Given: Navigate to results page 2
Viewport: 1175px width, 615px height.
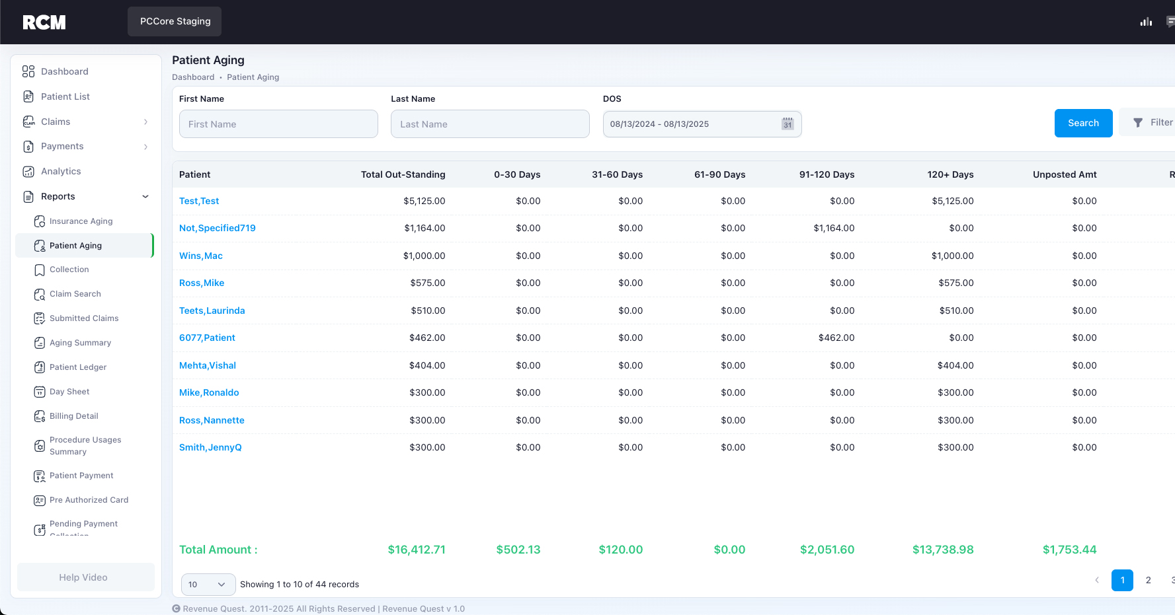Looking at the screenshot, I should coord(1148,580).
